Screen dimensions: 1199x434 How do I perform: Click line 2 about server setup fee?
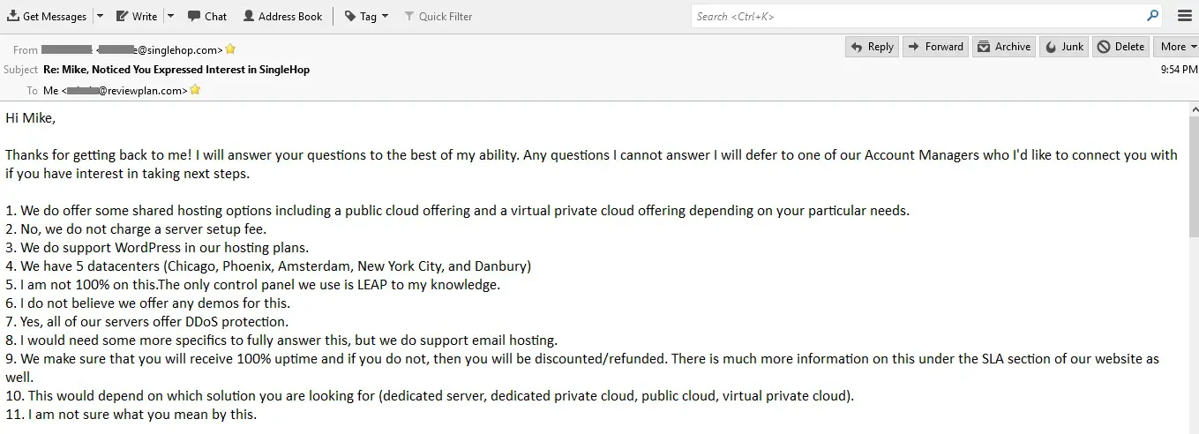(x=136, y=229)
